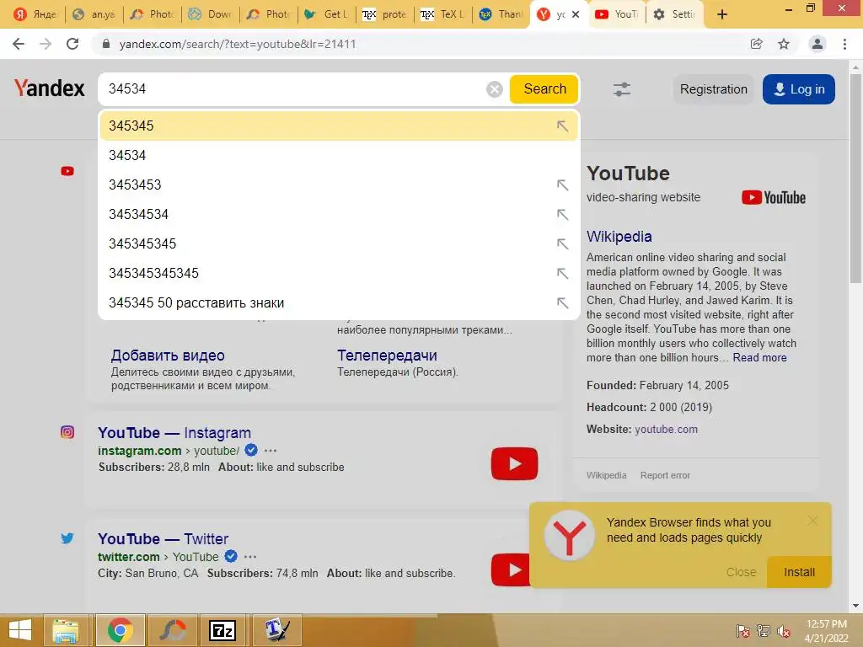This screenshot has height=647, width=863.
Task: Open Chrome three-dot menu
Action: 844,44
